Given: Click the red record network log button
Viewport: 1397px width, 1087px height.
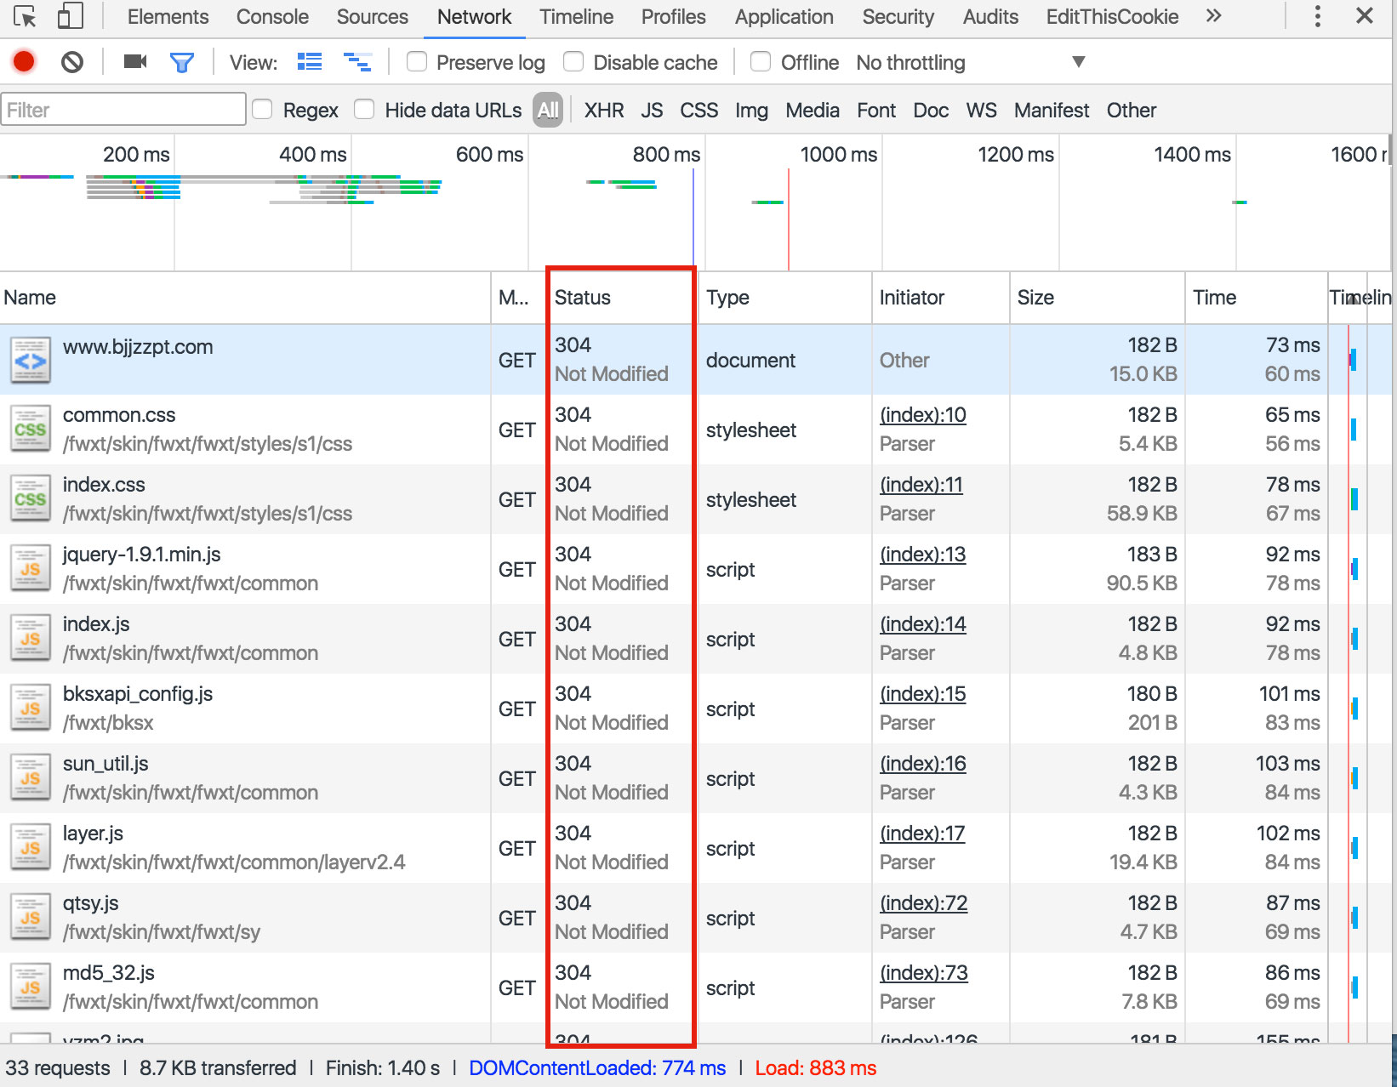Looking at the screenshot, I should pos(24,62).
